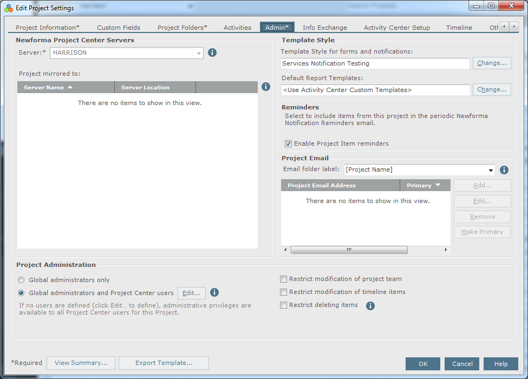
Task: Select Global administrators and Project Center users
Action: pyautogui.click(x=21, y=293)
